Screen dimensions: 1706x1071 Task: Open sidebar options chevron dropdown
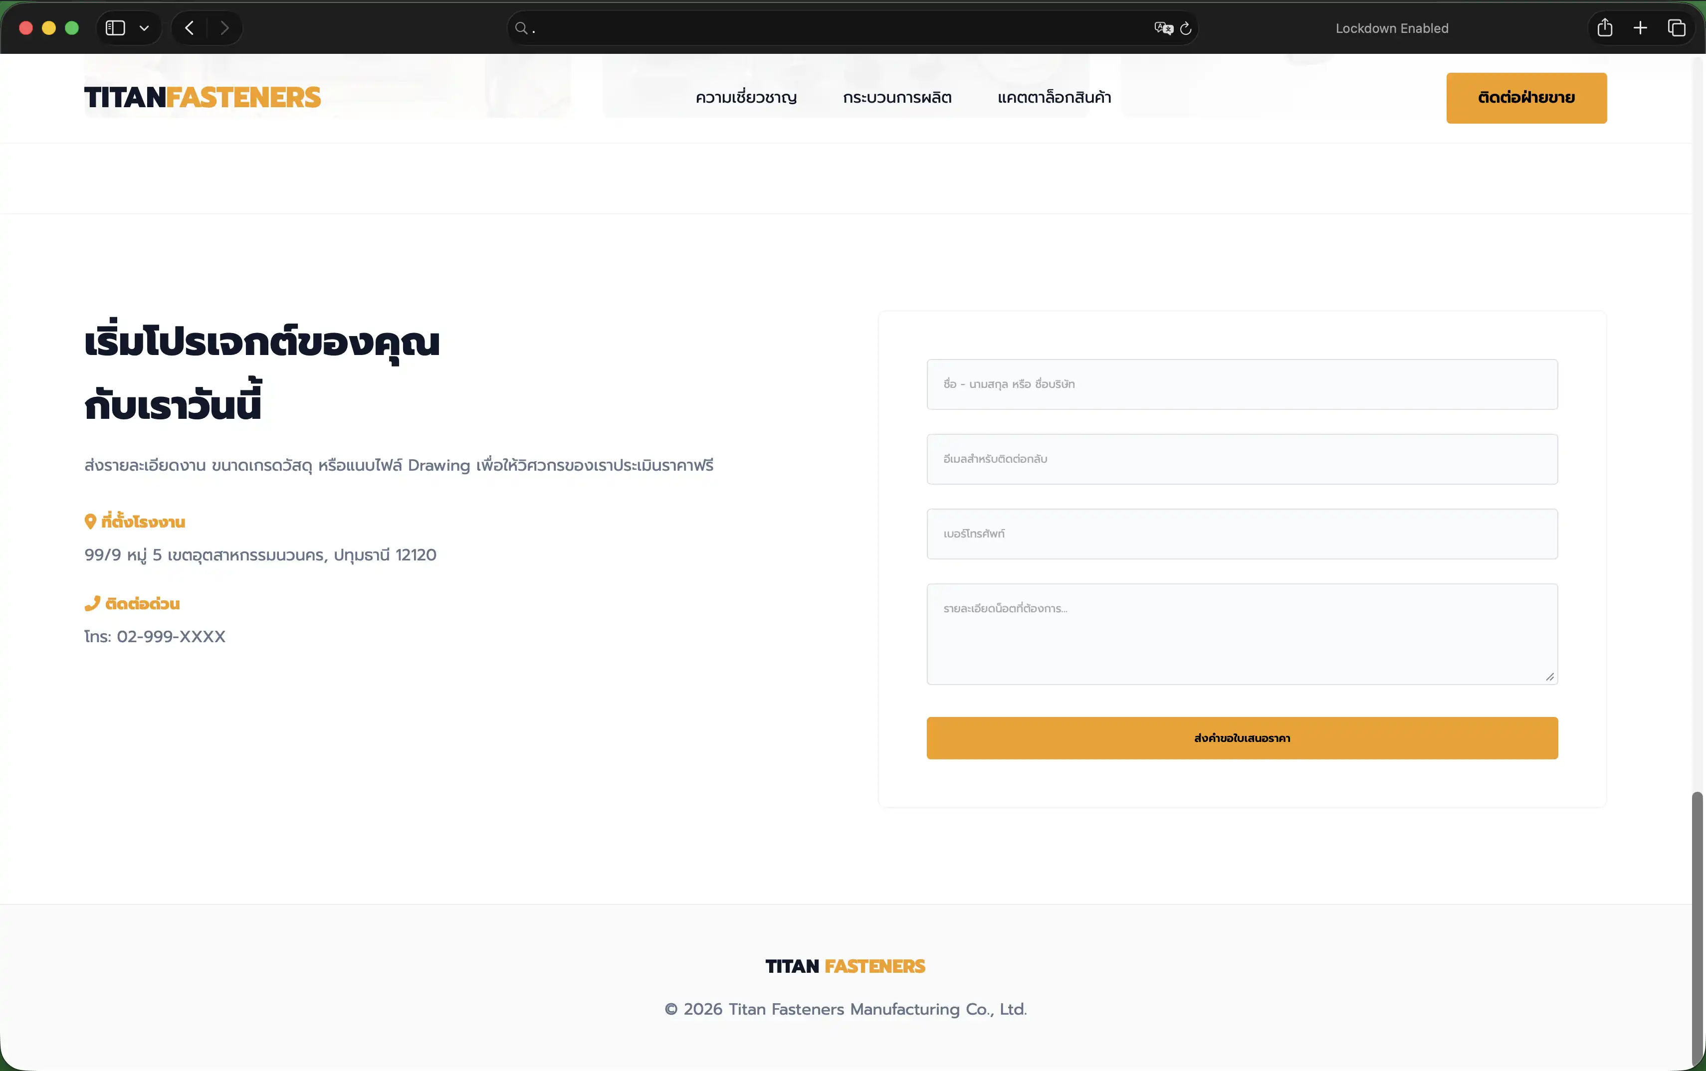(x=145, y=28)
